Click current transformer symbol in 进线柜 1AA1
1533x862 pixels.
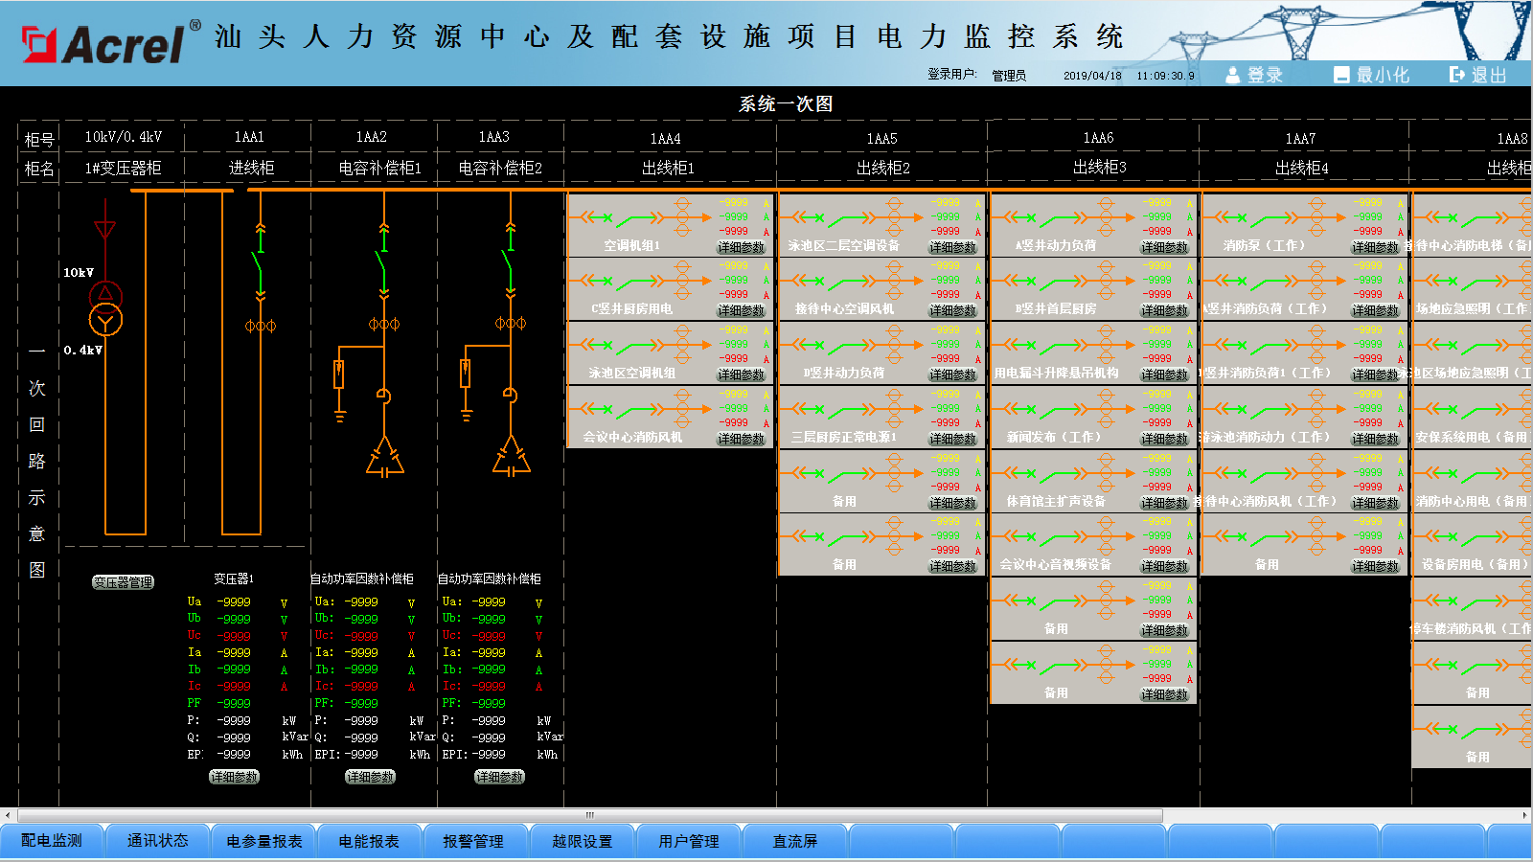coord(261,326)
